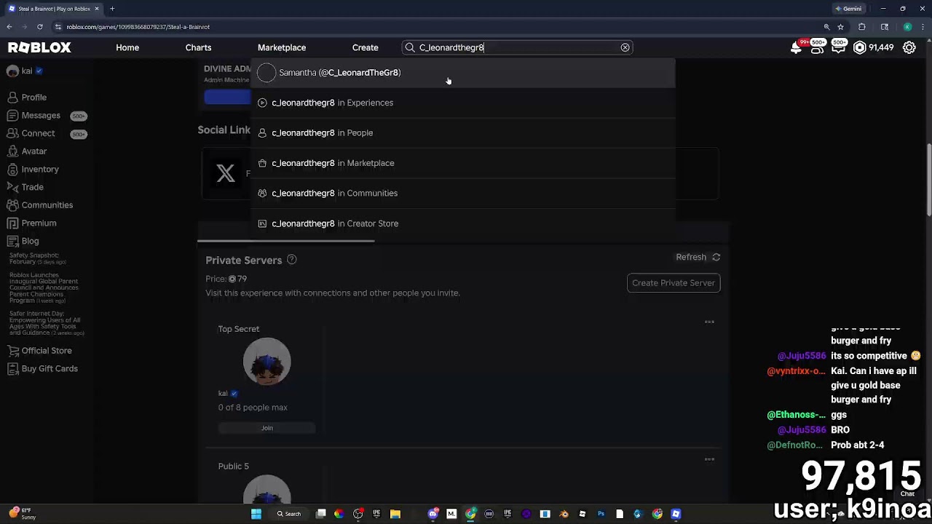Search c_leonardthegr8 in Creator Store
Screen dimensions: 932x524
[x=463, y=223]
